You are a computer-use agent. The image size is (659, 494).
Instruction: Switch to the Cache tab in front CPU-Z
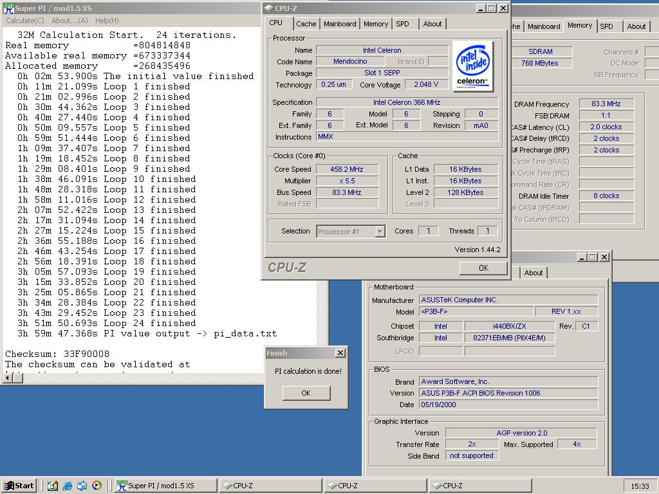pyautogui.click(x=306, y=24)
